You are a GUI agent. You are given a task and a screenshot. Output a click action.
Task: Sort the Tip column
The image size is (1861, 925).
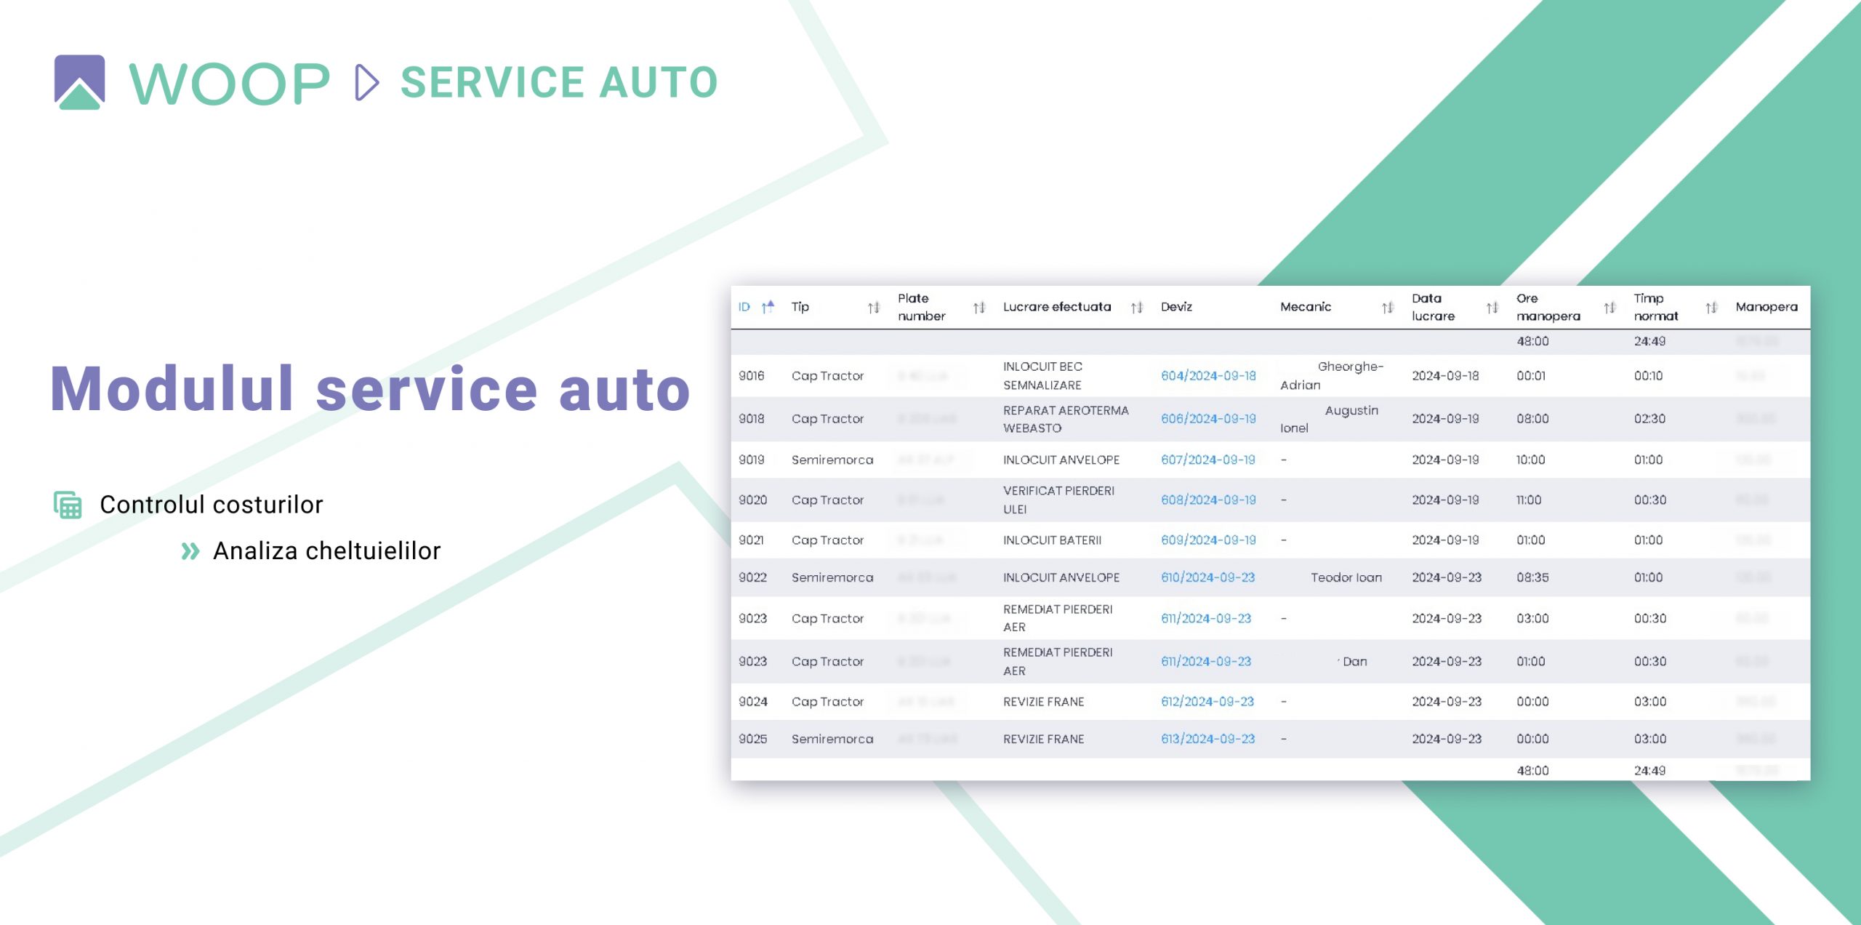click(x=874, y=308)
